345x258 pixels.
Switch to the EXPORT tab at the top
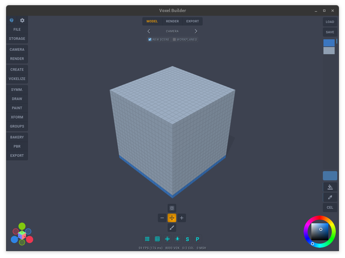point(192,21)
